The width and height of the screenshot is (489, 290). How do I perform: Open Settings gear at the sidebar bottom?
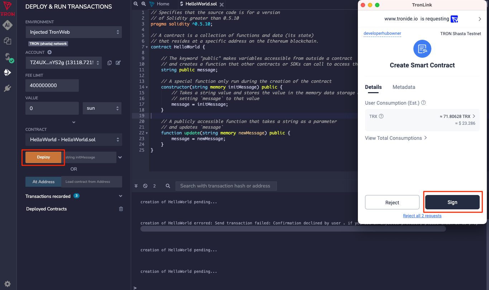[x=8, y=284]
